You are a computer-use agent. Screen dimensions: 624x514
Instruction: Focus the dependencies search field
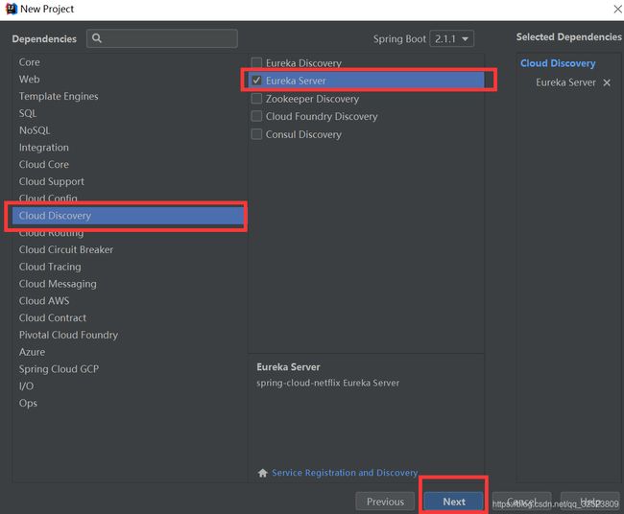point(162,38)
